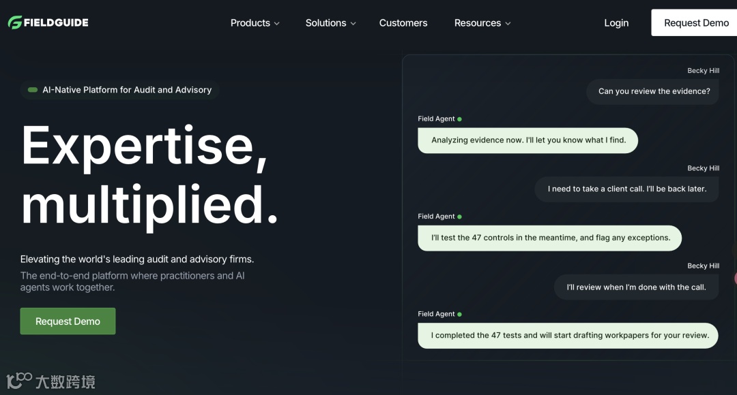The height and width of the screenshot is (395, 737).
Task: Click the "AI-Native Platform for Audit and Advisory" badge
Action: point(120,90)
